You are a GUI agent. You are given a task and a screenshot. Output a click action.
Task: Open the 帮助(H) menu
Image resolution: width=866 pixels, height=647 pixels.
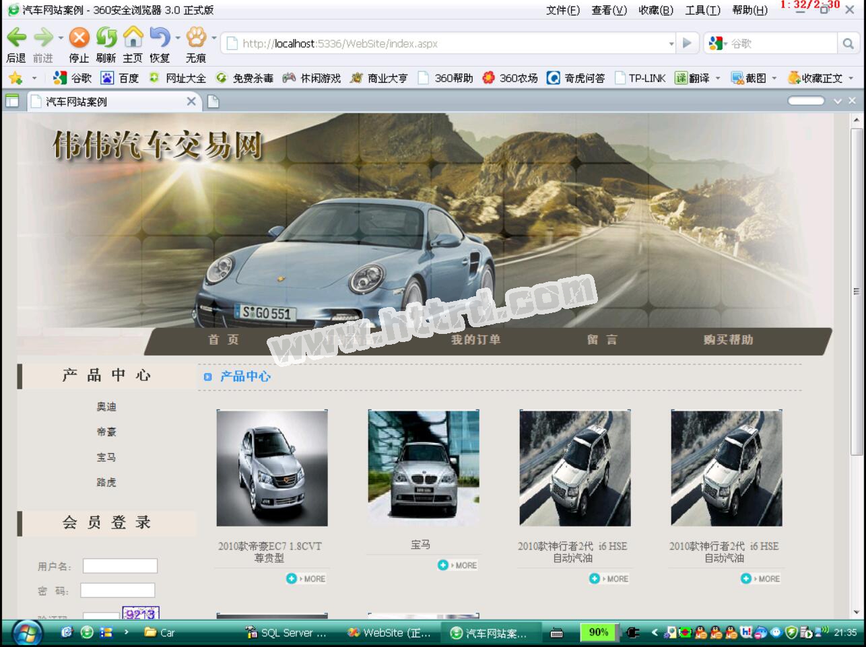pyautogui.click(x=750, y=10)
